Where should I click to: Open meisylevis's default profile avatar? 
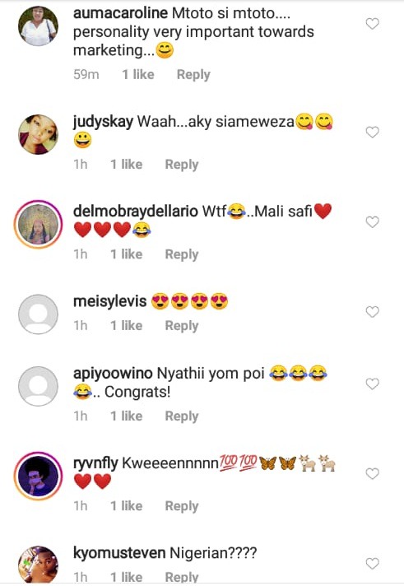38,314
